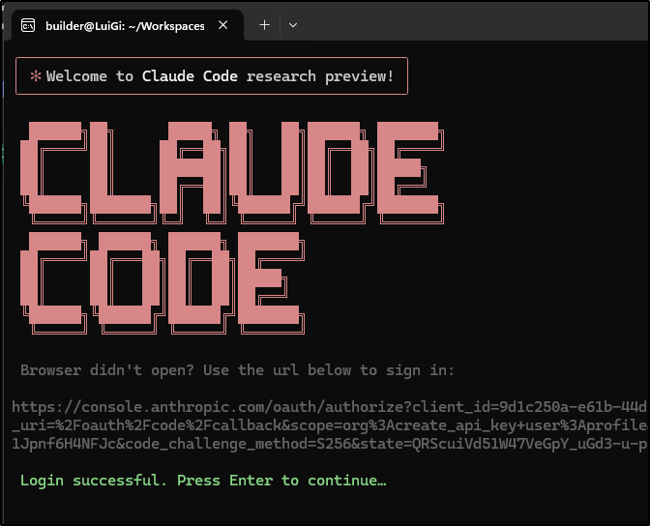Close the builder@LuiGi terminal tab
Screen dimensions: 650x526
pyautogui.click(x=223, y=25)
